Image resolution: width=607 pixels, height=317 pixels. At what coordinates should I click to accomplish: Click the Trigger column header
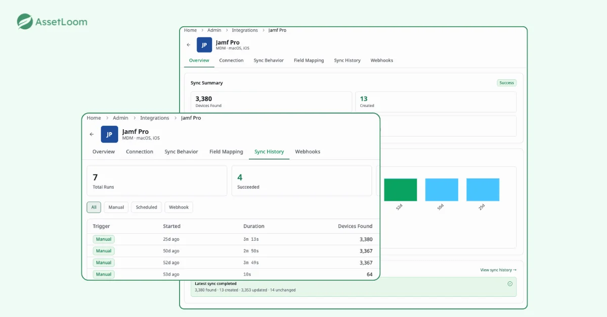[x=101, y=226]
